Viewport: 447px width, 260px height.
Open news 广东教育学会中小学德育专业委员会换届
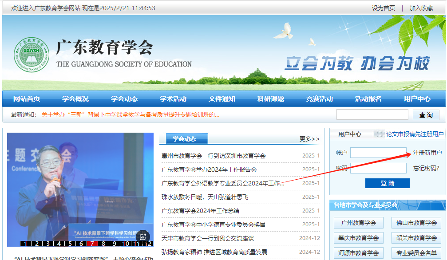tap(213, 225)
